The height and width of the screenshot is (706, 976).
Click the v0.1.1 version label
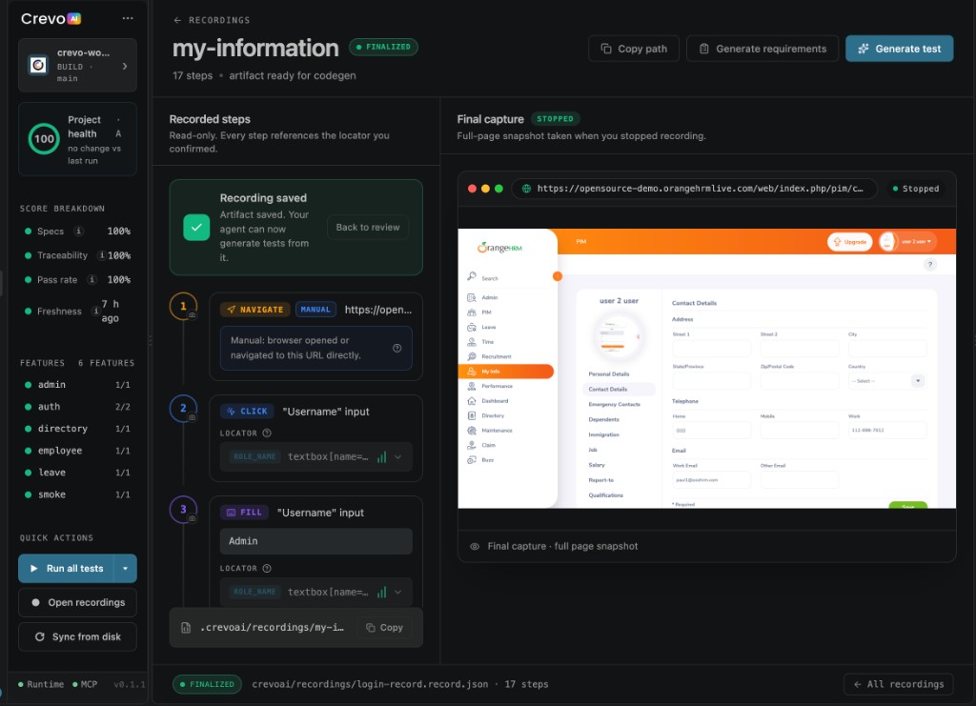coord(129,684)
